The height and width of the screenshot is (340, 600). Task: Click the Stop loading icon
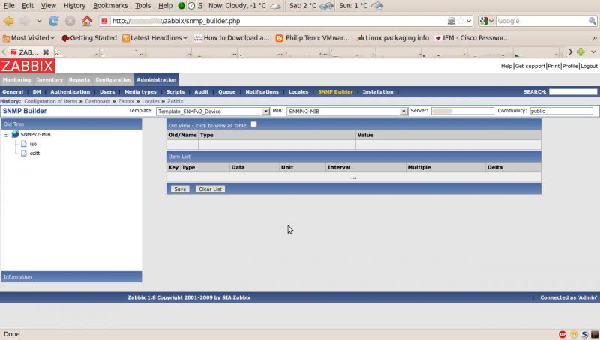coord(70,21)
